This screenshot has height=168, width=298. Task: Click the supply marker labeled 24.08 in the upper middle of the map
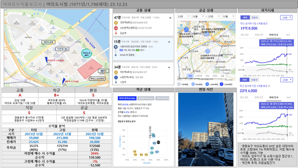tap(207, 34)
